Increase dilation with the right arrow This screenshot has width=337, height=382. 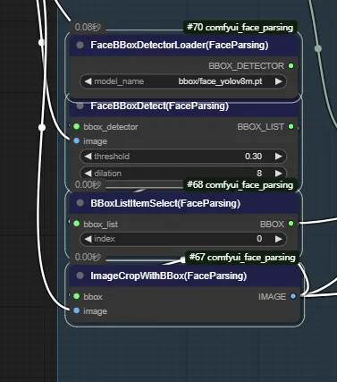[x=278, y=174]
